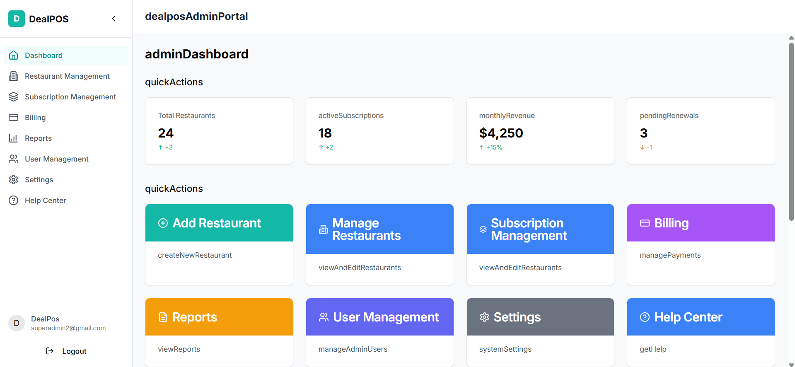Open Subscription Management from the sidebar menu
Image resolution: width=795 pixels, height=367 pixels.
[70, 97]
